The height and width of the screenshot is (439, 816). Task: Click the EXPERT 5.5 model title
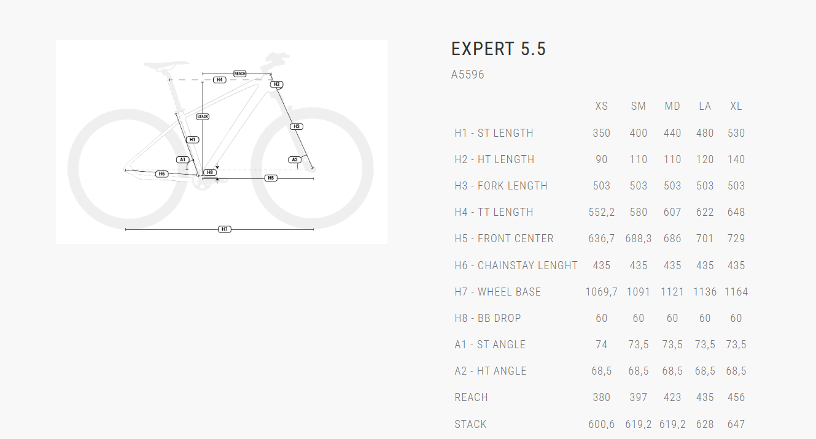tap(499, 49)
